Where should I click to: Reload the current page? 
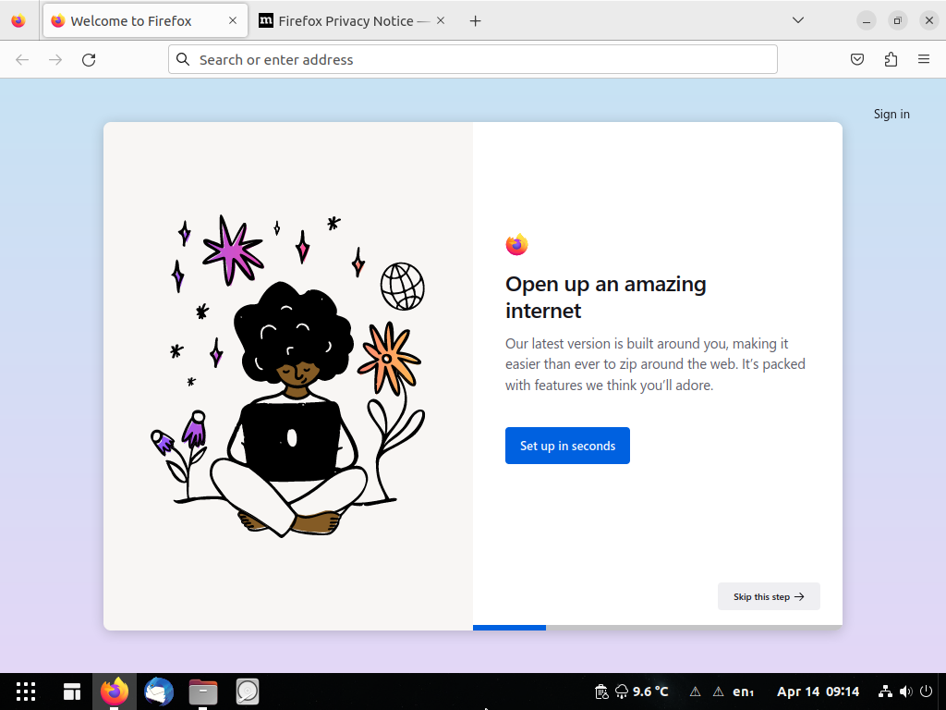tap(89, 60)
